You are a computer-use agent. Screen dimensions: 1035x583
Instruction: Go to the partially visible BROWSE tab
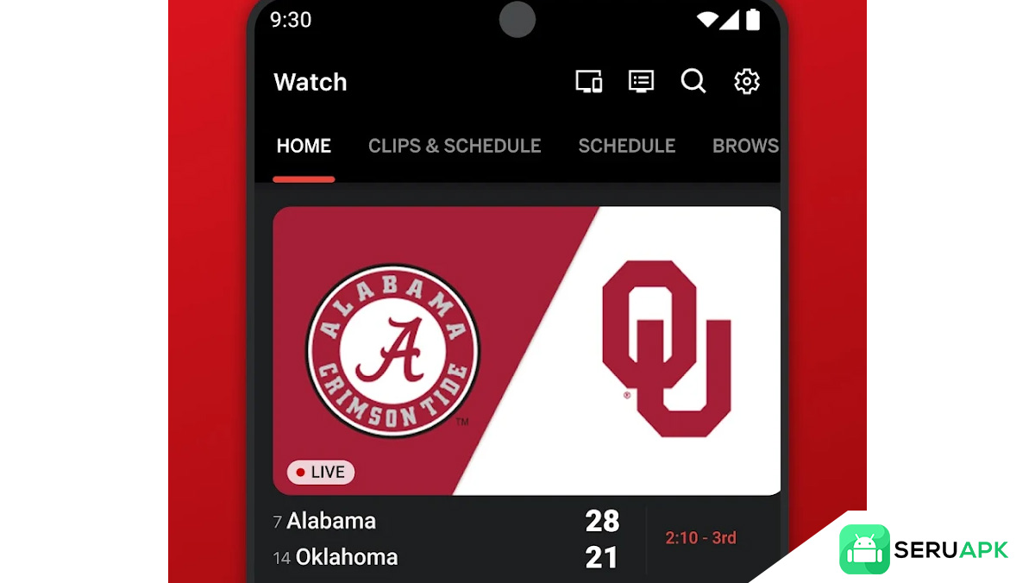point(745,147)
